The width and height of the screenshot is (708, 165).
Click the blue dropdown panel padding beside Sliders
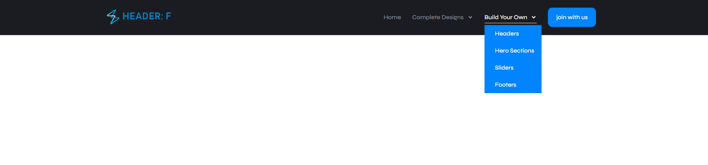[x=528, y=67]
